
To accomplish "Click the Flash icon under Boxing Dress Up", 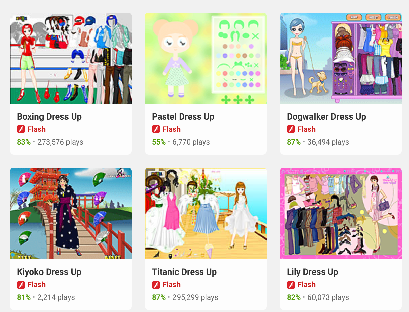I will click(x=21, y=129).
